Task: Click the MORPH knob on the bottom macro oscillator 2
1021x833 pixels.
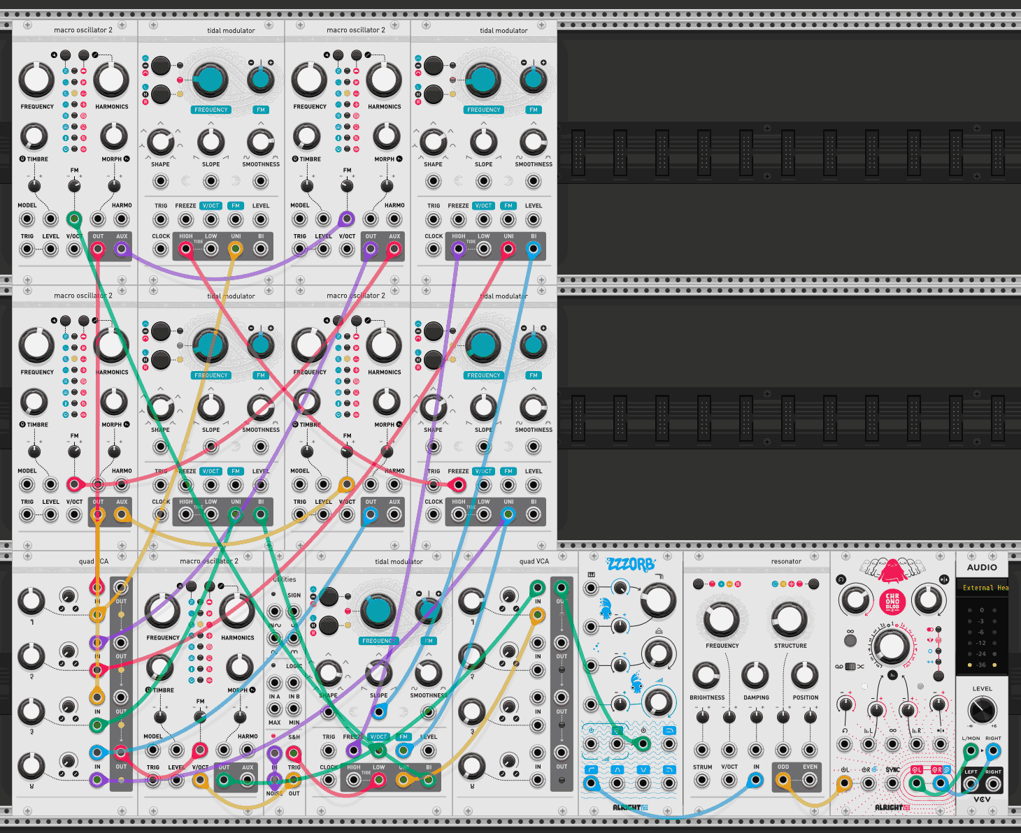Action: coord(239,667)
